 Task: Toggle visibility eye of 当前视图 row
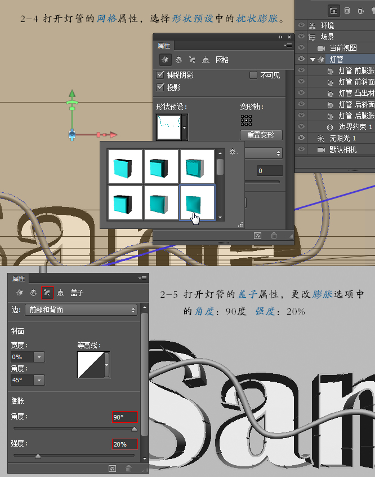tap(301, 47)
